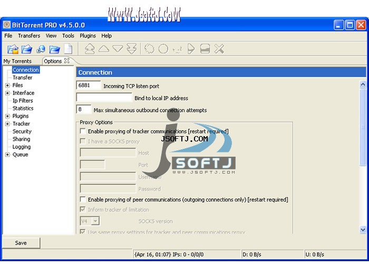Open the Help menu

pos(106,35)
